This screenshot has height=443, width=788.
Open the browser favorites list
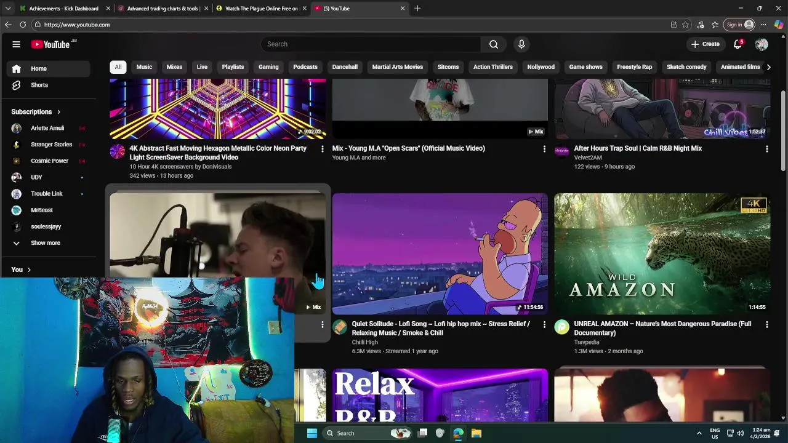tap(715, 25)
